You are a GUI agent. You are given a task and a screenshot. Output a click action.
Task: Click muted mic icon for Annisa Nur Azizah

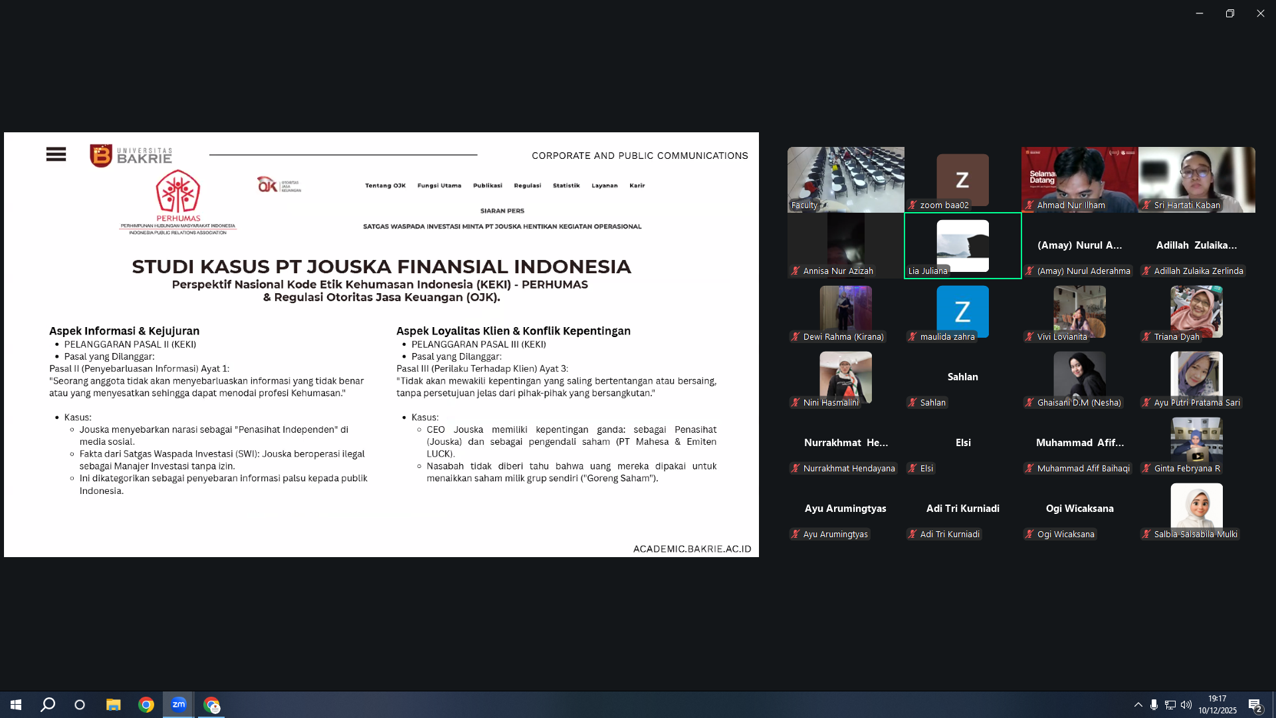(796, 271)
